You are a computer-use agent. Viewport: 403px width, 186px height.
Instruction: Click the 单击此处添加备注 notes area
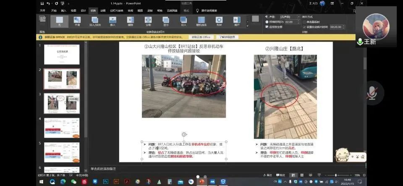coord(103,169)
